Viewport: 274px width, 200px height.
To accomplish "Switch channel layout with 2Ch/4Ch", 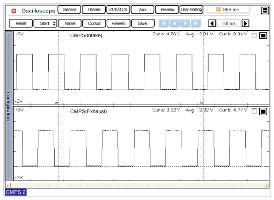I will point(118,10).
